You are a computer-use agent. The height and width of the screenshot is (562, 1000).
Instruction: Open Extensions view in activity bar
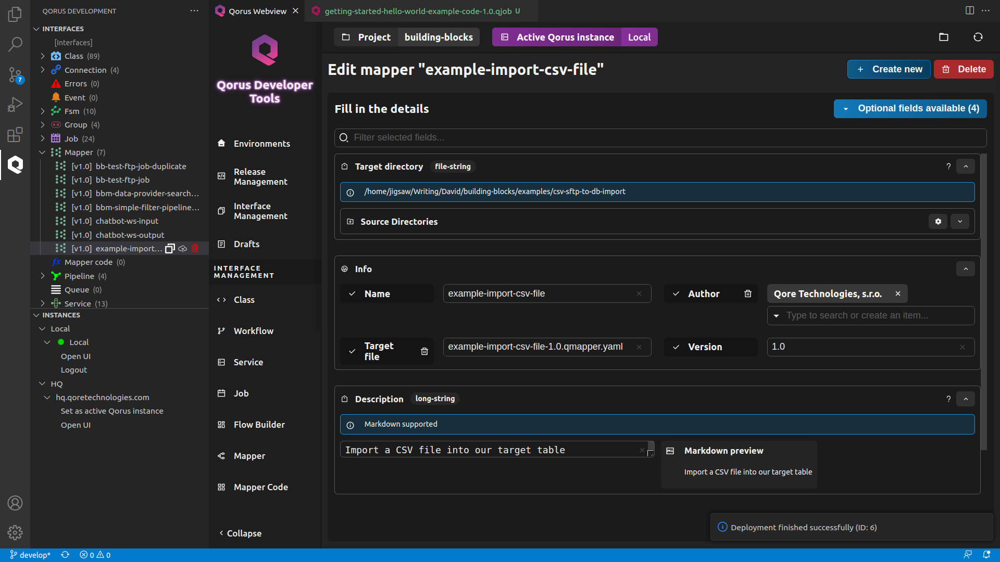(15, 135)
